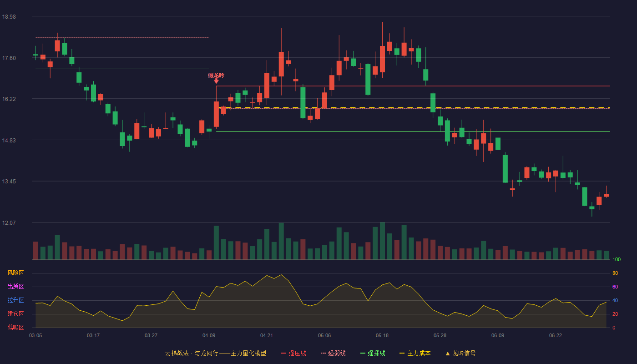Click the 14.83 price axis label
Screen dimensions: 637x364
[x=9, y=140]
